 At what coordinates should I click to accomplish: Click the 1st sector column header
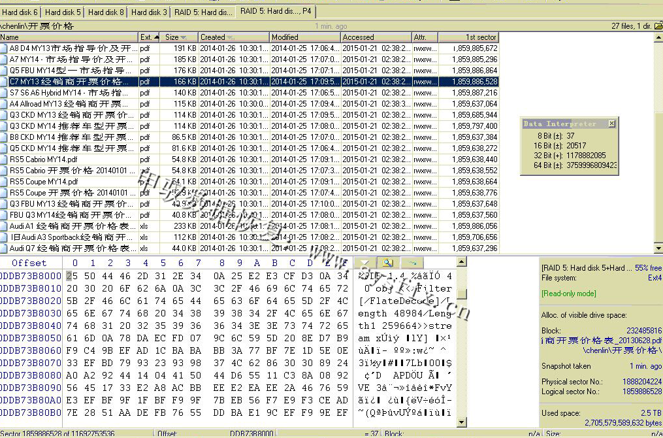click(468, 37)
